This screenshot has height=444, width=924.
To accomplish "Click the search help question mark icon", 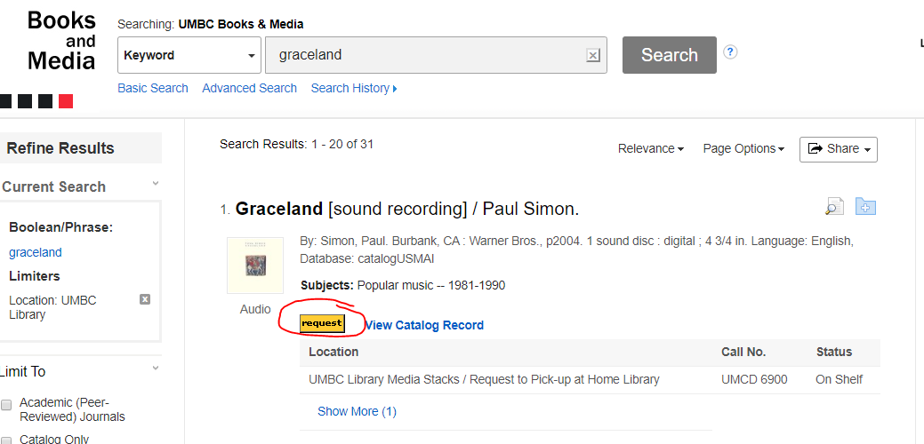I will [x=730, y=52].
